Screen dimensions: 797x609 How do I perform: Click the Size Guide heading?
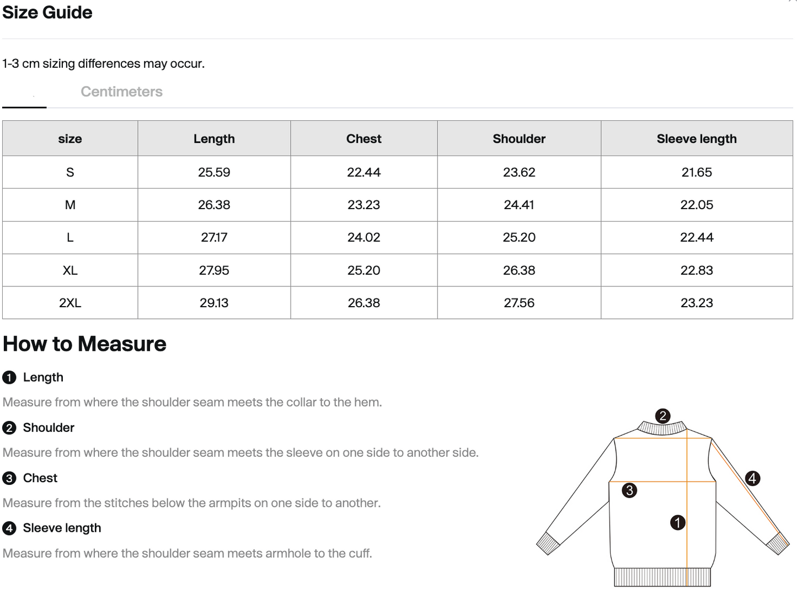pyautogui.click(x=47, y=12)
